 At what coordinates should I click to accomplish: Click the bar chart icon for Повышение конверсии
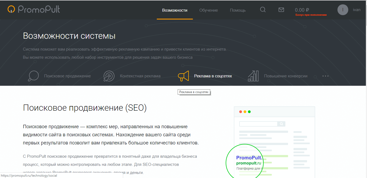point(253,76)
